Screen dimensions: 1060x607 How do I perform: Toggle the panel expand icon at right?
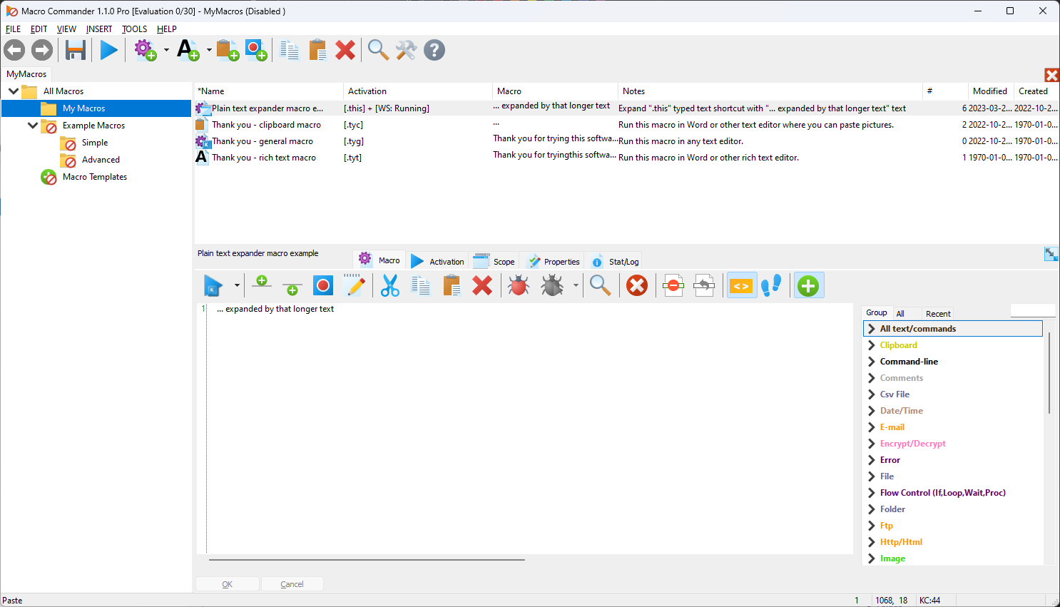1051,254
